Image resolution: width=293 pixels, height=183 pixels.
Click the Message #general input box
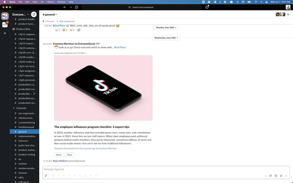point(166,169)
